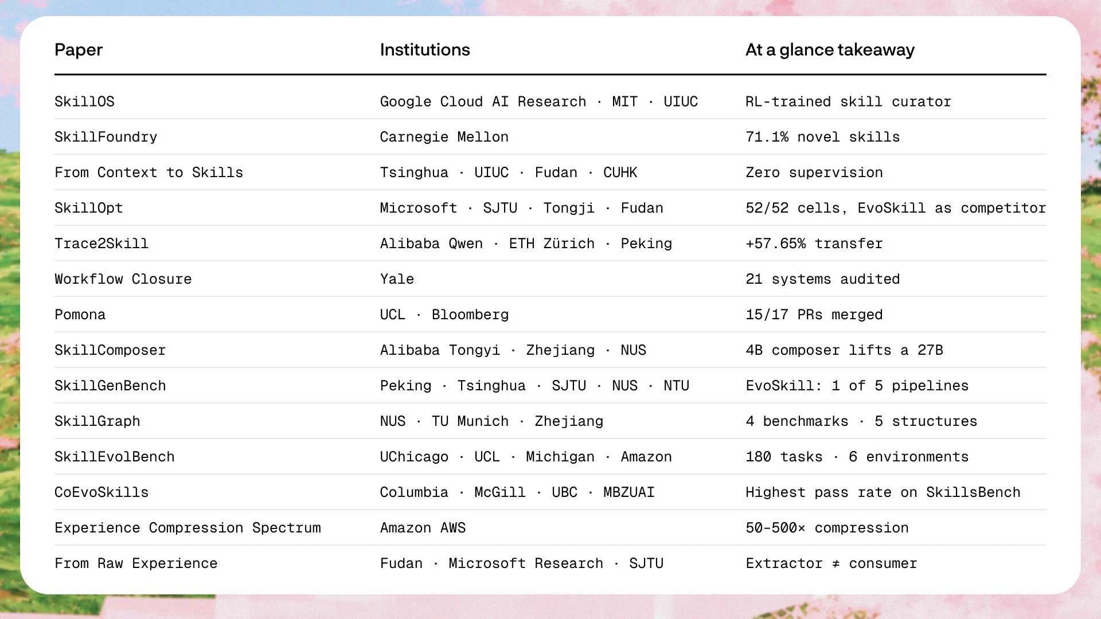Click the '50-500× compression' takeaway
Image resolution: width=1101 pixels, height=619 pixels.
coord(827,528)
